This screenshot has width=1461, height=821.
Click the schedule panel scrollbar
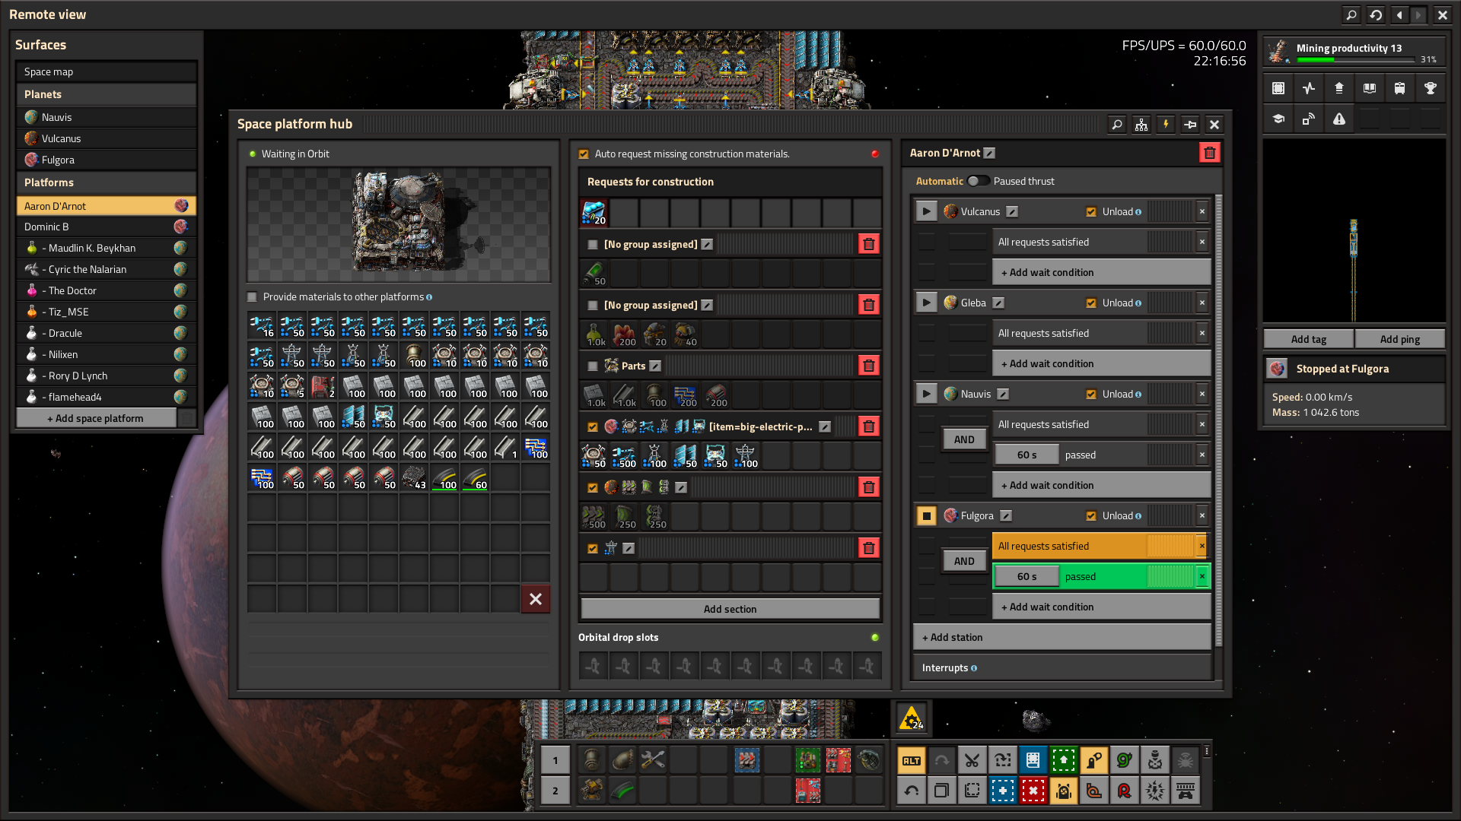point(1219,422)
